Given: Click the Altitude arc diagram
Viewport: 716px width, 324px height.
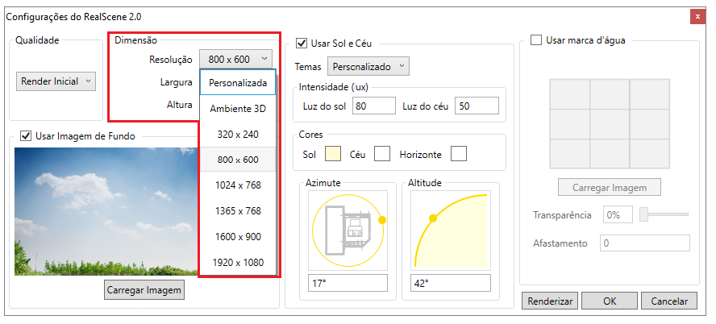Looking at the screenshot, I should [451, 231].
